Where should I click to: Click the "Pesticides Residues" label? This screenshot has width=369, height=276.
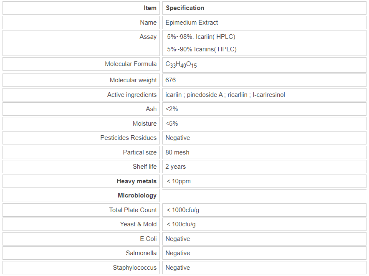(129, 138)
